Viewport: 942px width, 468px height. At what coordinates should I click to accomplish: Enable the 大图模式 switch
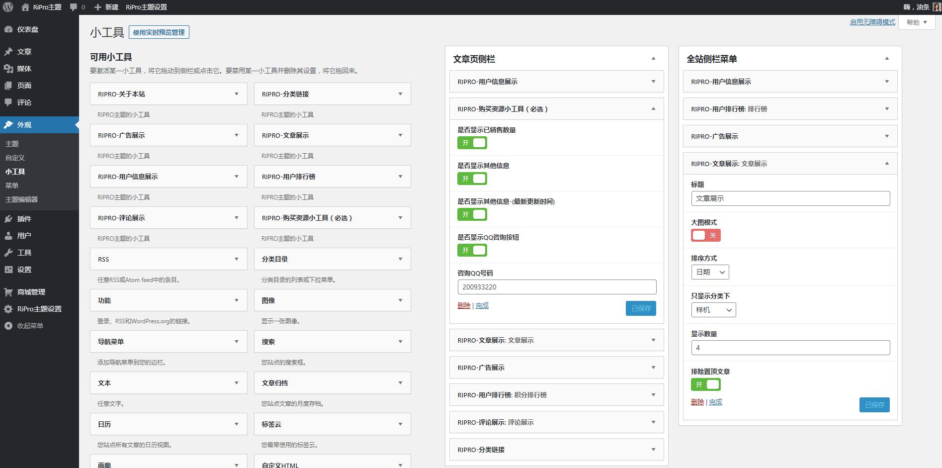tap(706, 236)
